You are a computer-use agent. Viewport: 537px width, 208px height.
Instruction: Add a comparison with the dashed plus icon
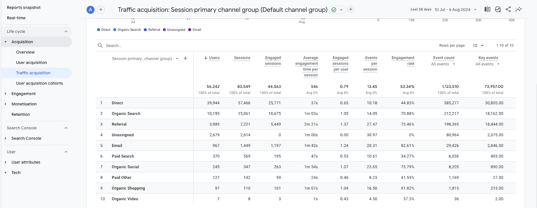(101, 10)
